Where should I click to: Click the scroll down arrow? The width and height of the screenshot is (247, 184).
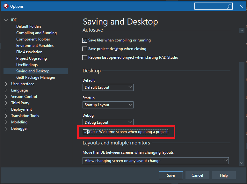tap(242, 163)
